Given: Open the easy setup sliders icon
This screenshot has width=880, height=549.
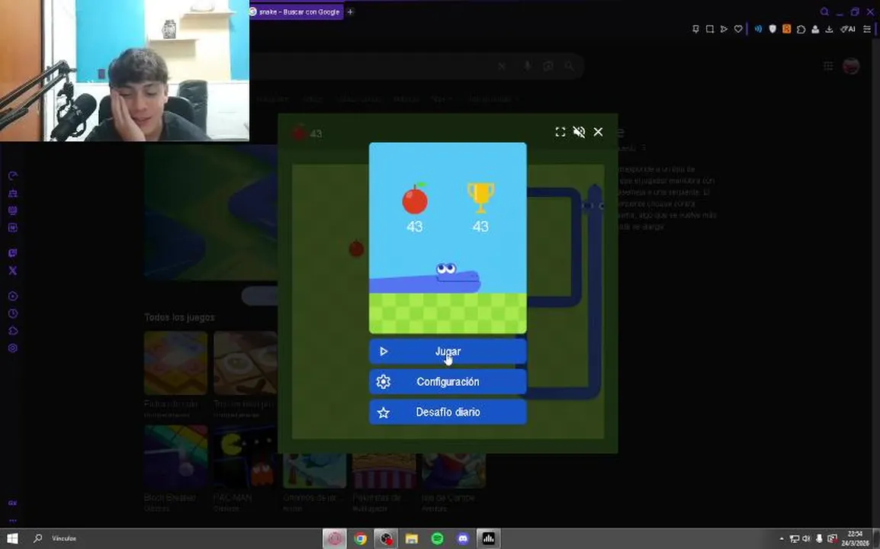Looking at the screenshot, I should [868, 29].
